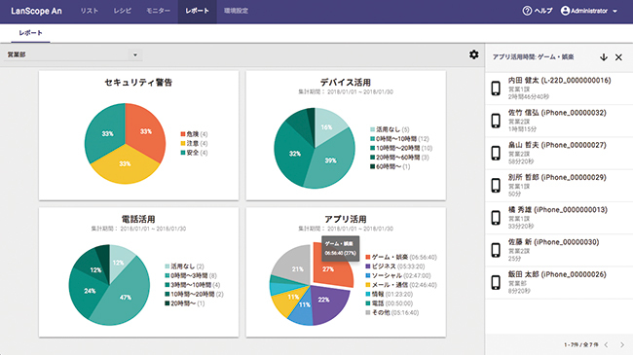Click the LanScope An logo link
The height and width of the screenshot is (355, 633).
pyautogui.click(x=36, y=11)
